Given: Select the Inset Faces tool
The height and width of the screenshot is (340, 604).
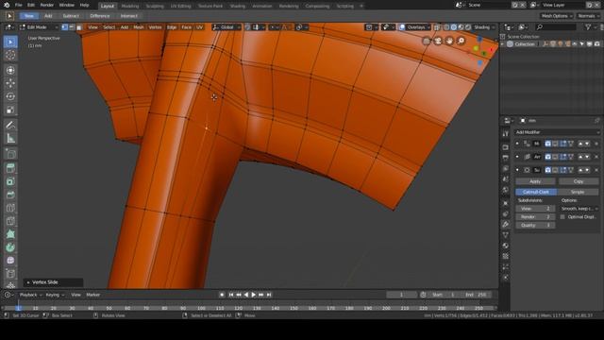Looking at the screenshot, I should pyautogui.click(x=10, y=181).
